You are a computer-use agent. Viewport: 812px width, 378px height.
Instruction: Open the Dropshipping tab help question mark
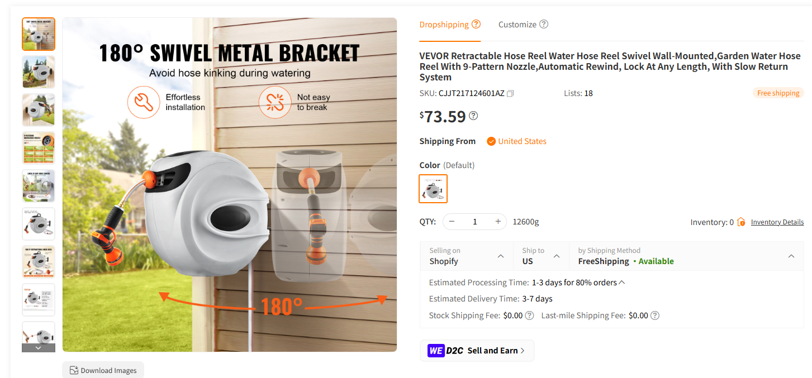pos(476,24)
